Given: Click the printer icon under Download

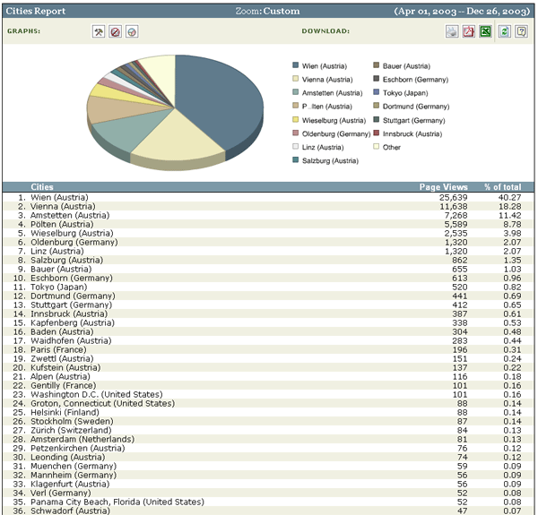Looking at the screenshot, I should [452, 31].
